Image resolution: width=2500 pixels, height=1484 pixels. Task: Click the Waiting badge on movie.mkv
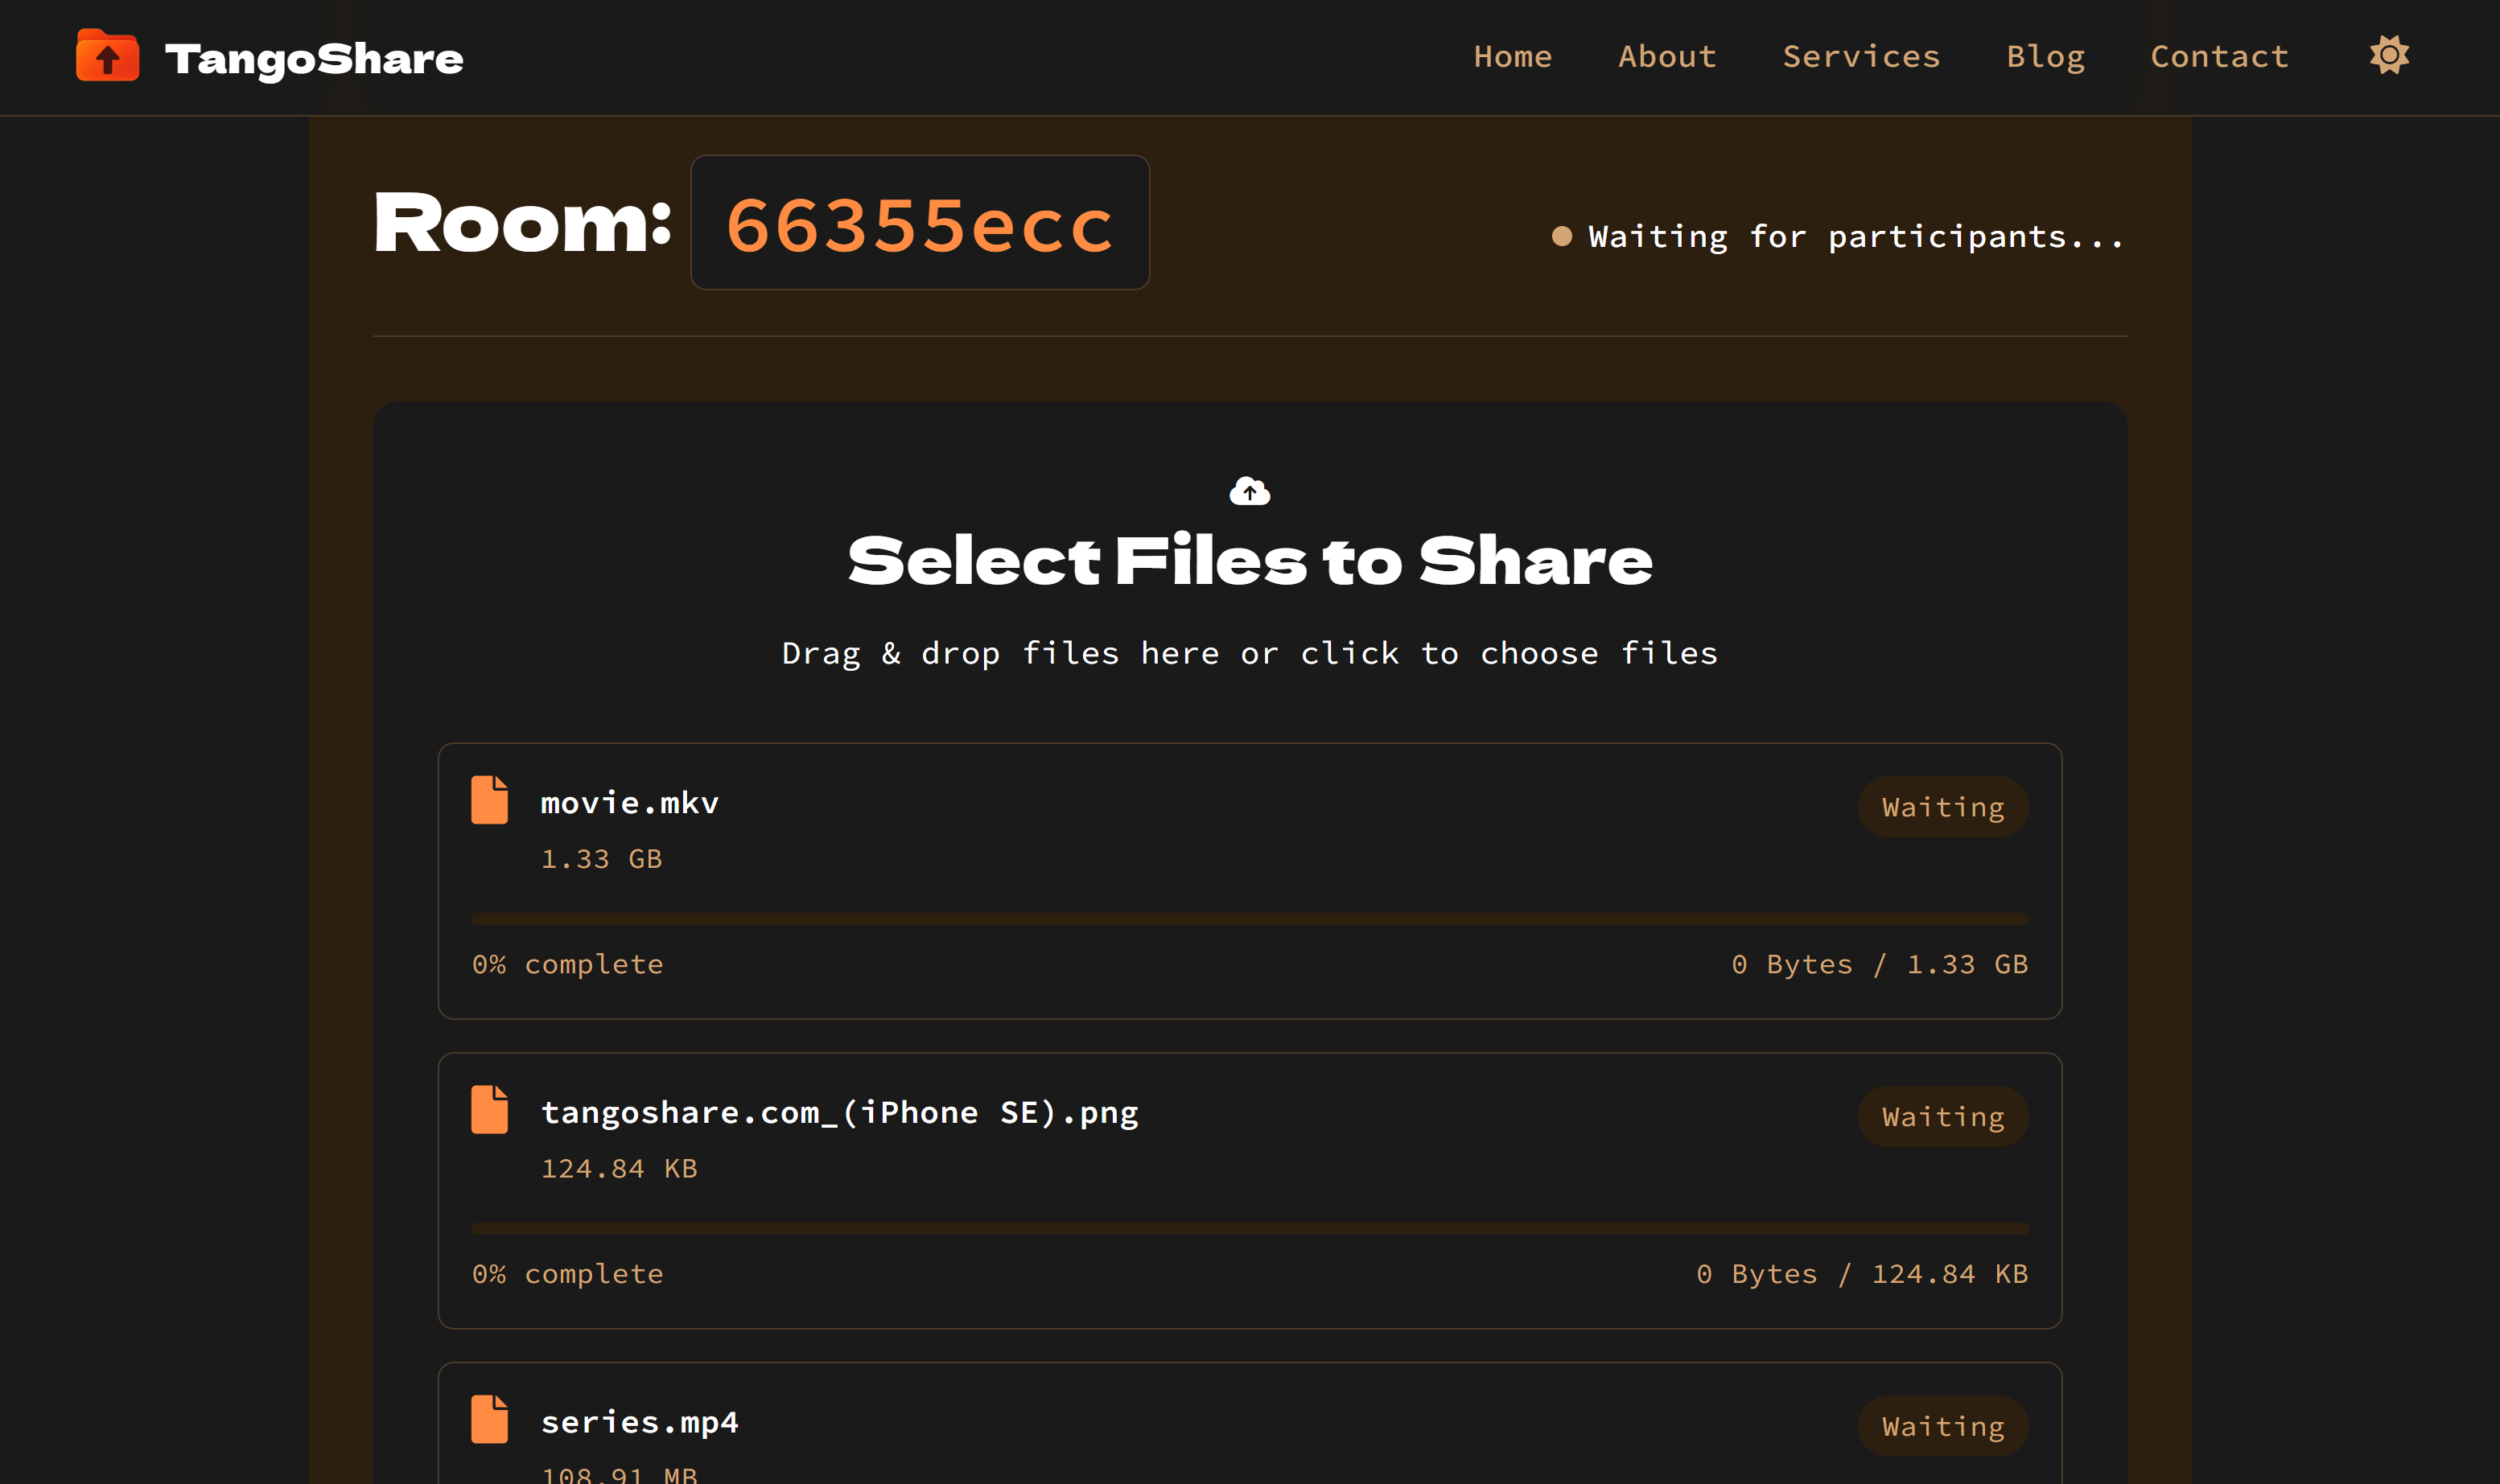(1942, 807)
